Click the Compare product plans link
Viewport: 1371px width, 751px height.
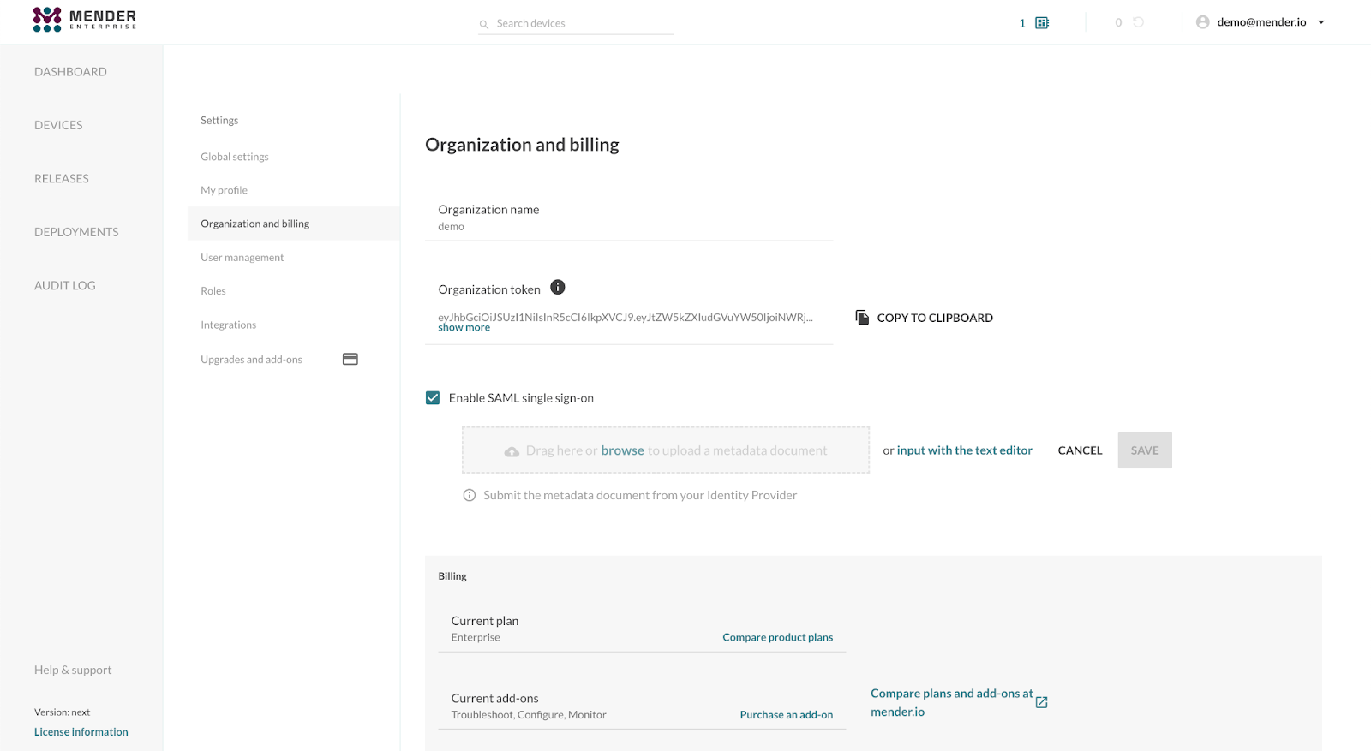coord(777,637)
